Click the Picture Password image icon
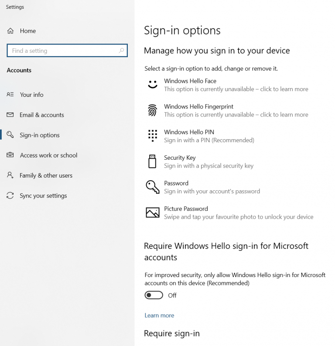The width and height of the screenshot is (335, 346). pos(152,212)
